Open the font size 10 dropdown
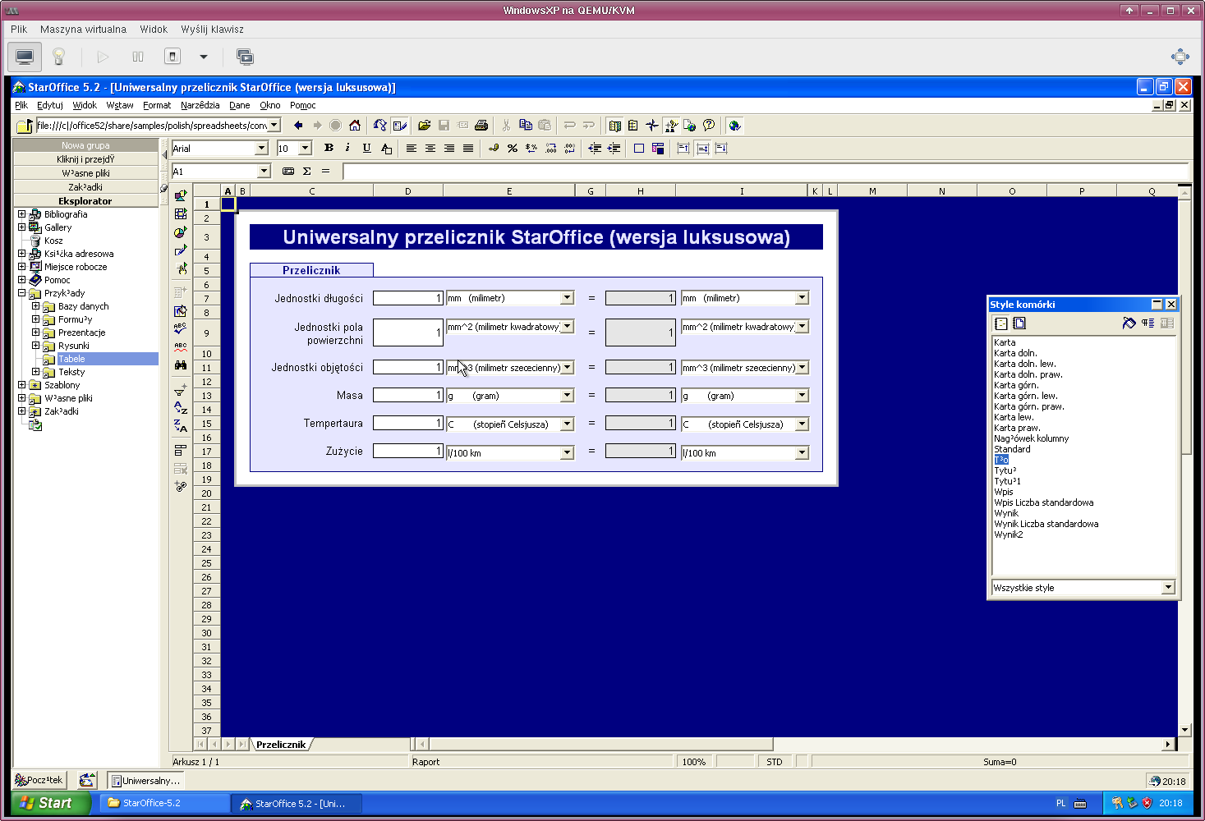 pyautogui.click(x=306, y=149)
